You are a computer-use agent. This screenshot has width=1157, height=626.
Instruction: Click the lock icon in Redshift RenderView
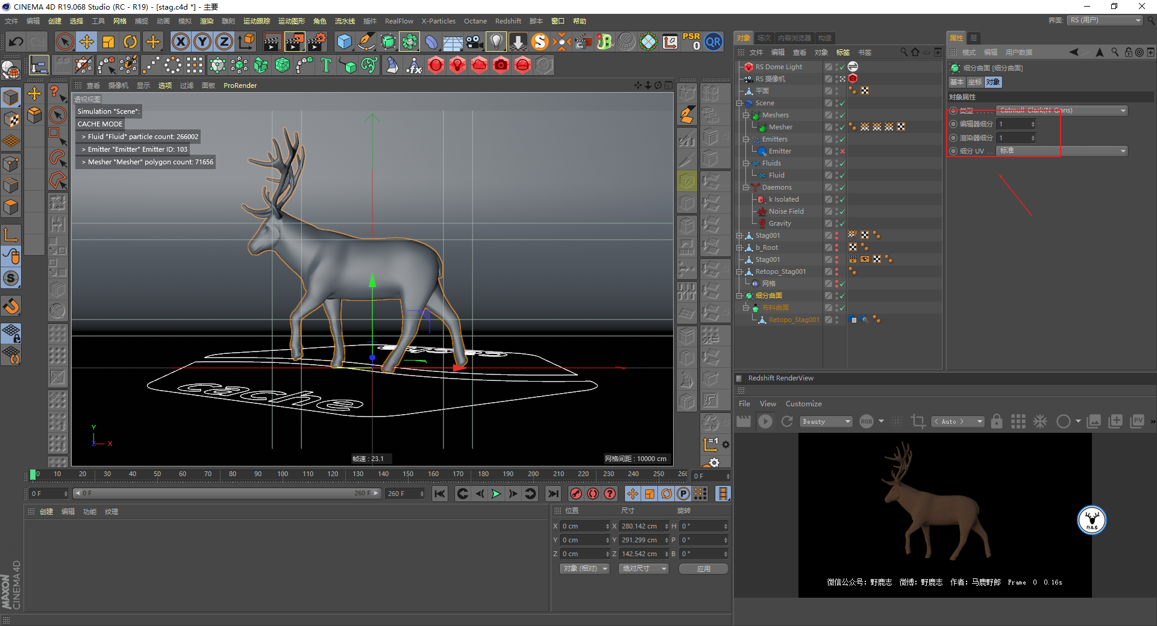point(997,421)
